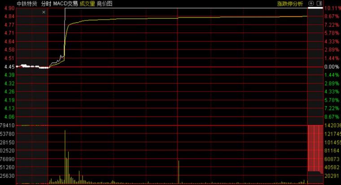Click the red closing auction volume block
The width and height of the screenshot is (341, 185).
coord(315,148)
